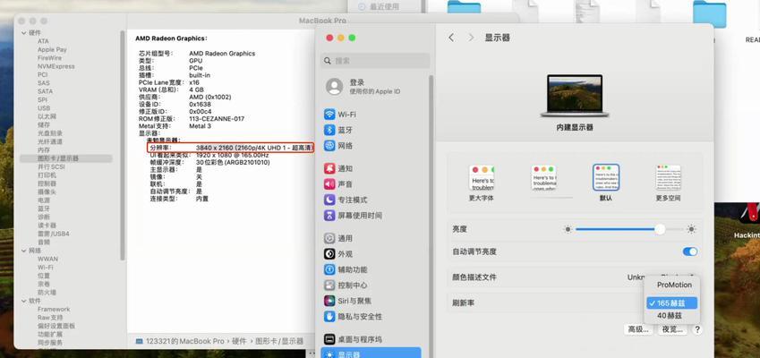Adjust the 亮度 brightness slider
760x358 pixels.
[x=630, y=229]
